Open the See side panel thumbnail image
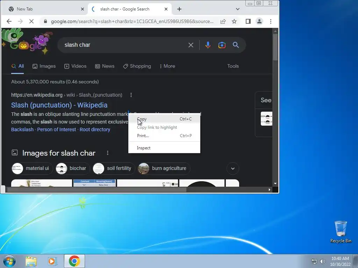358x268 pixels. pyautogui.click(x=266, y=119)
